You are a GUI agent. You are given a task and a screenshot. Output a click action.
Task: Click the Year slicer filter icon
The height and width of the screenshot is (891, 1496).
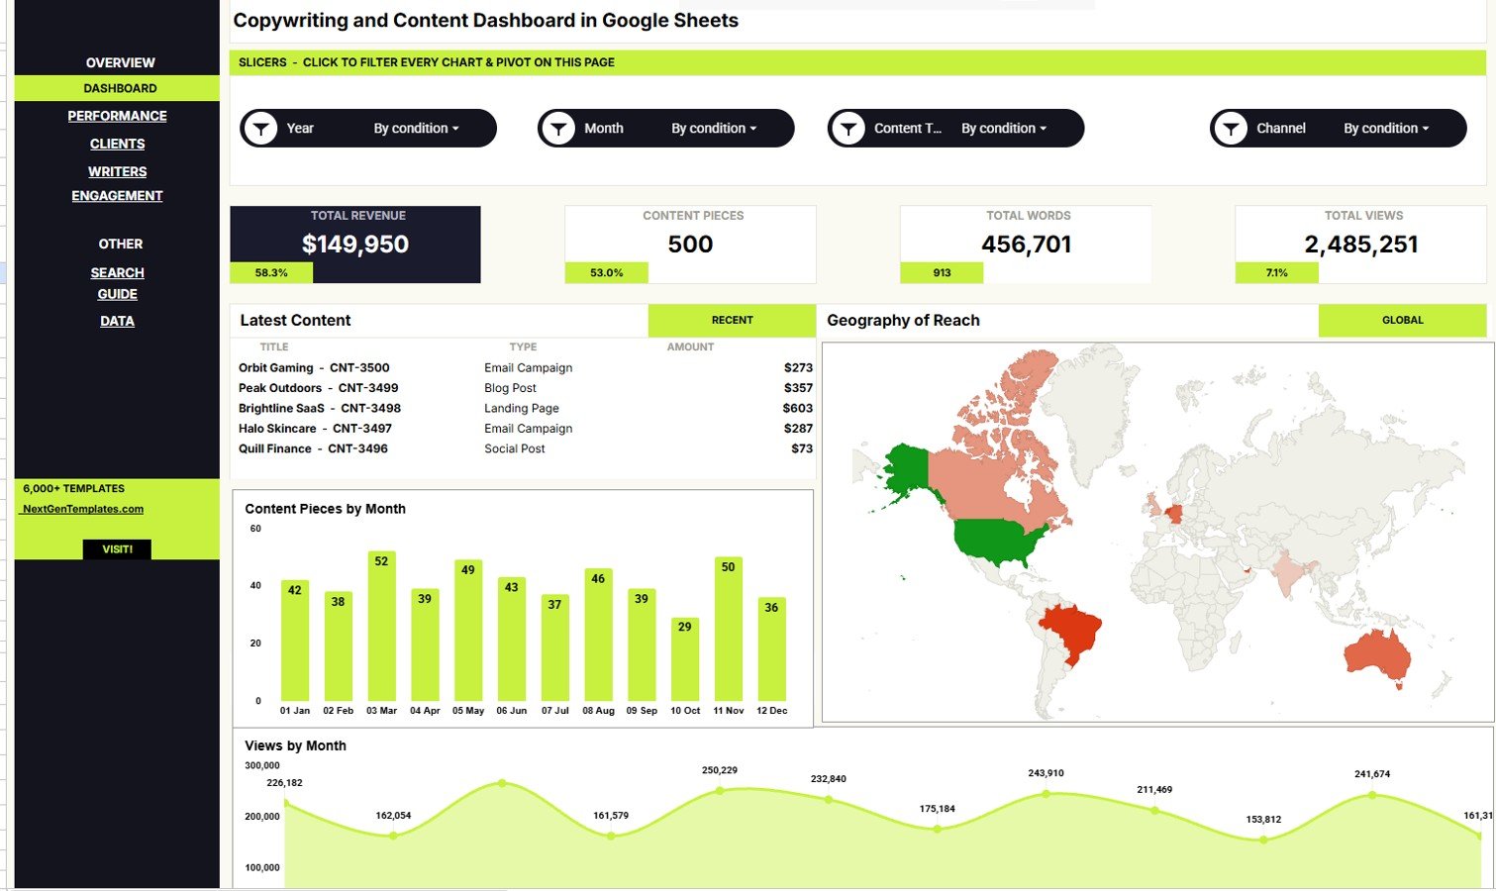click(x=261, y=129)
